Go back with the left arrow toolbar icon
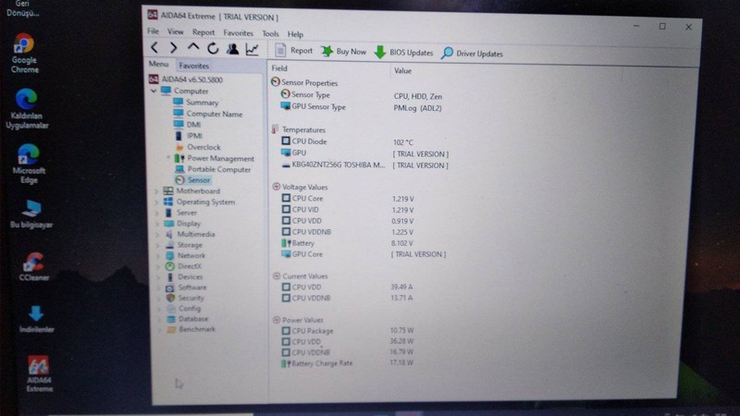This screenshot has height=416, width=740. [154, 47]
